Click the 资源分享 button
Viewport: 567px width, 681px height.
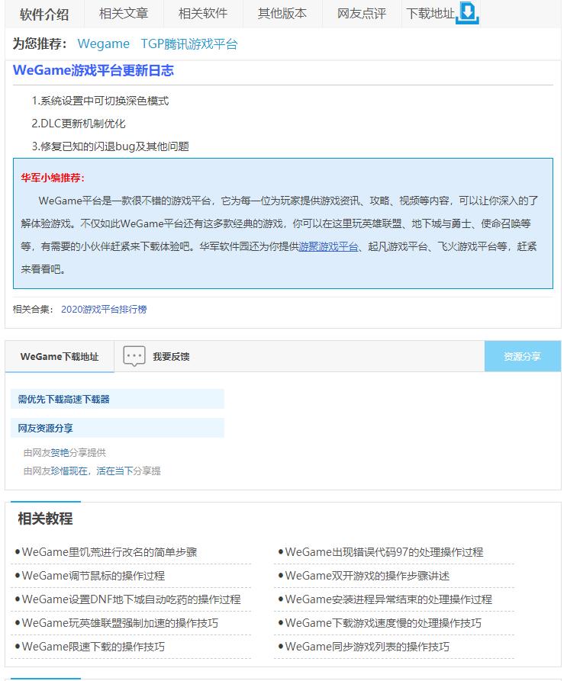click(523, 356)
